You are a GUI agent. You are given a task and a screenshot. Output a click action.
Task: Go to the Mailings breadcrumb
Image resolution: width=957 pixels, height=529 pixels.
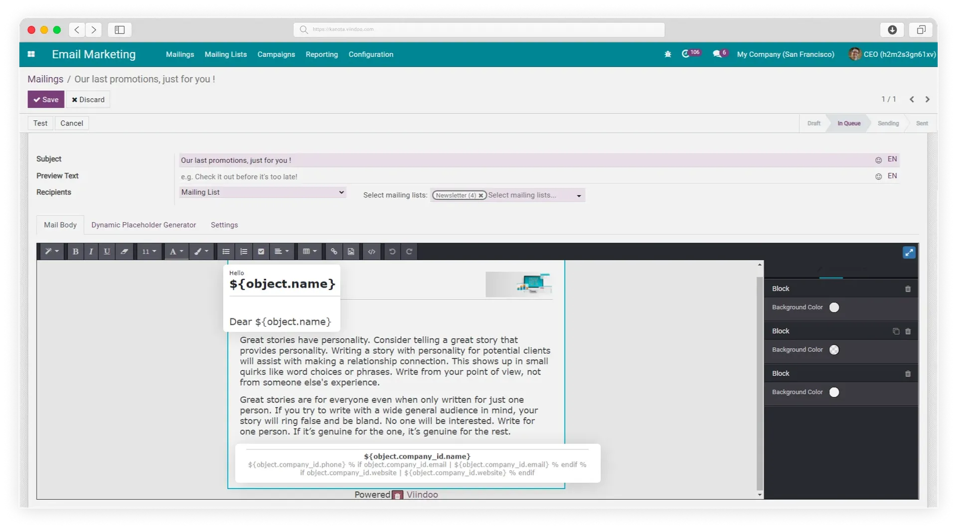click(45, 79)
